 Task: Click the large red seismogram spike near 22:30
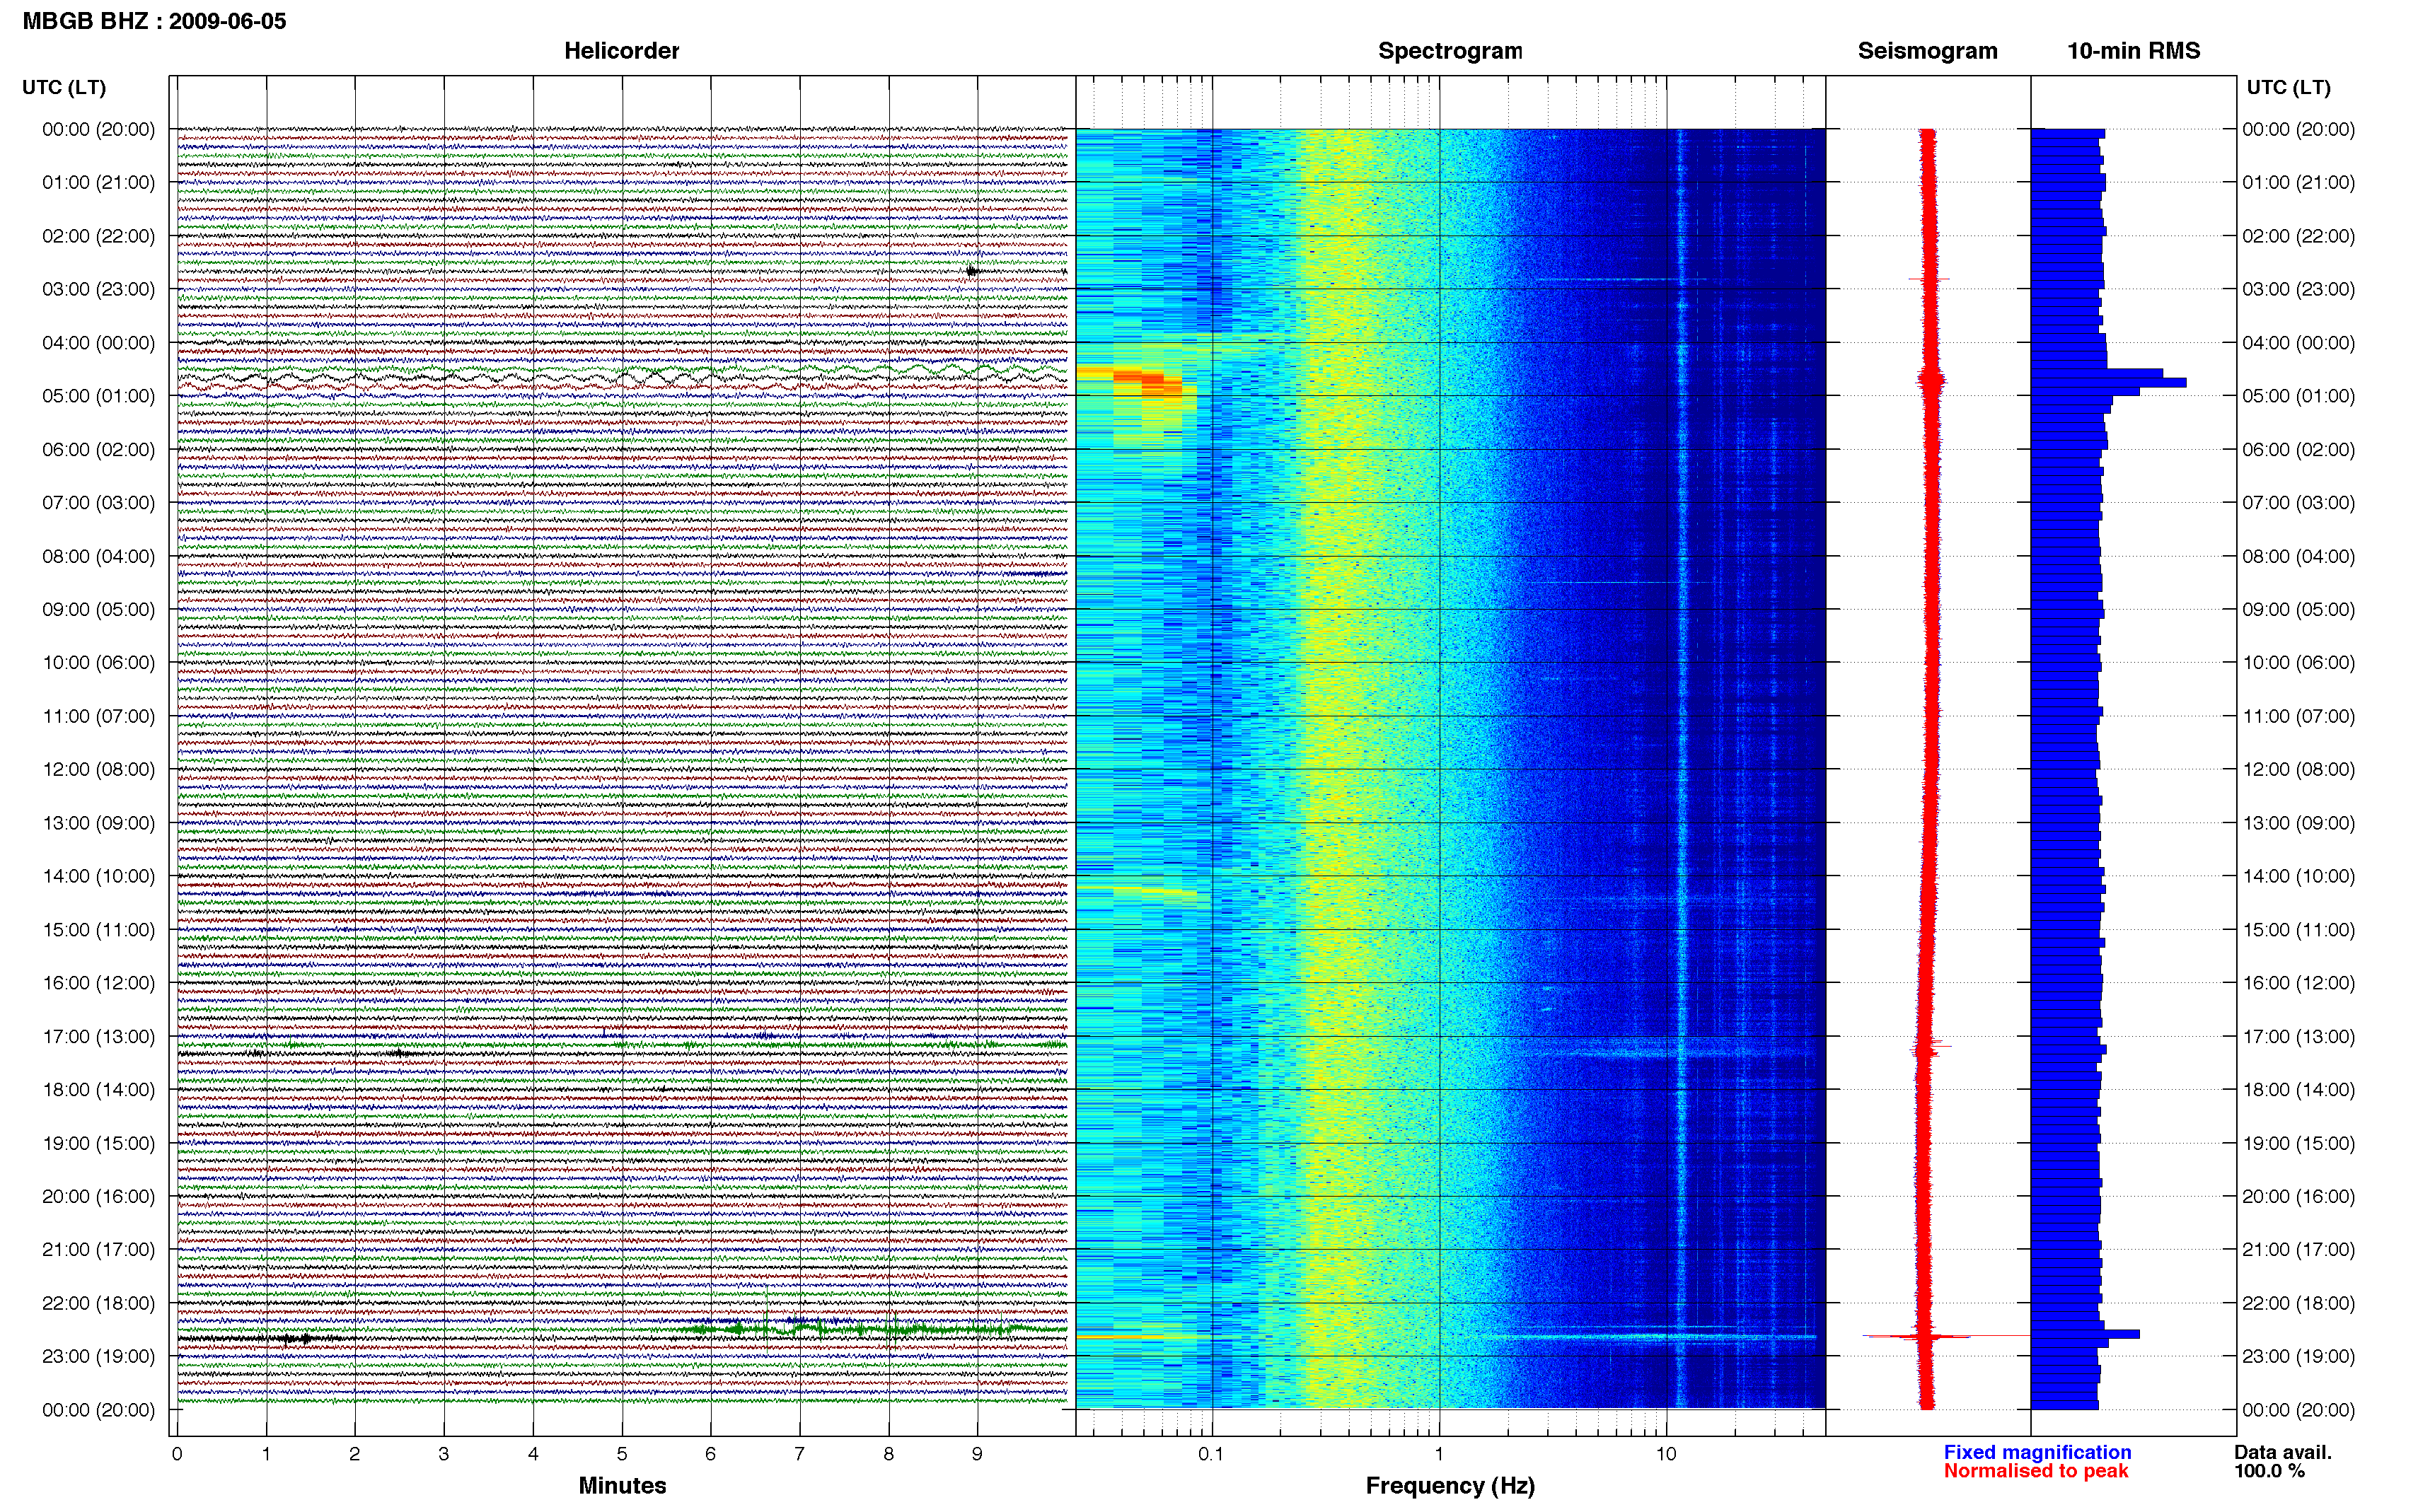pyautogui.click(x=1946, y=1336)
